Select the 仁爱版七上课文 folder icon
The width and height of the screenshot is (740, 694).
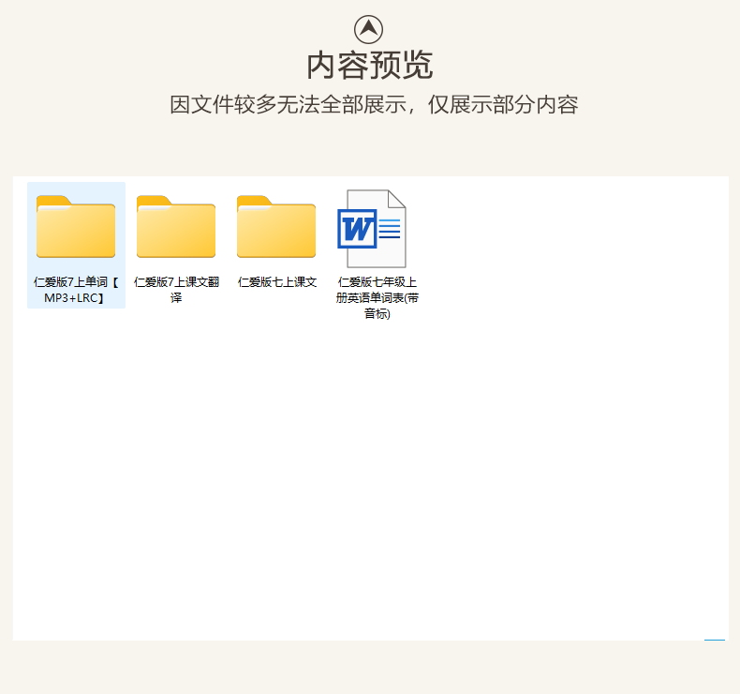[x=276, y=226]
